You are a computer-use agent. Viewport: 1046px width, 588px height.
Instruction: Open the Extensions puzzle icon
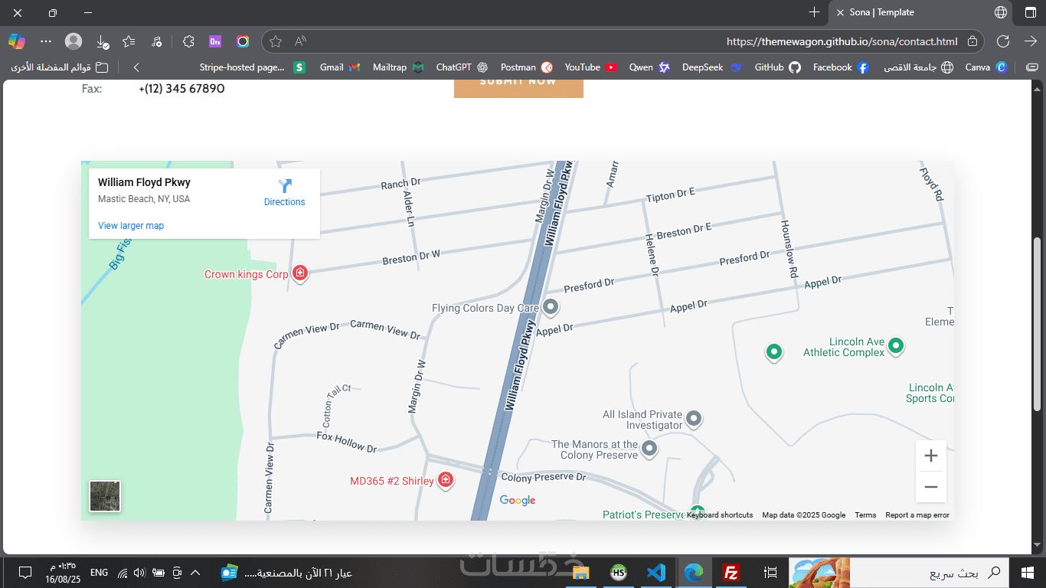point(188,41)
